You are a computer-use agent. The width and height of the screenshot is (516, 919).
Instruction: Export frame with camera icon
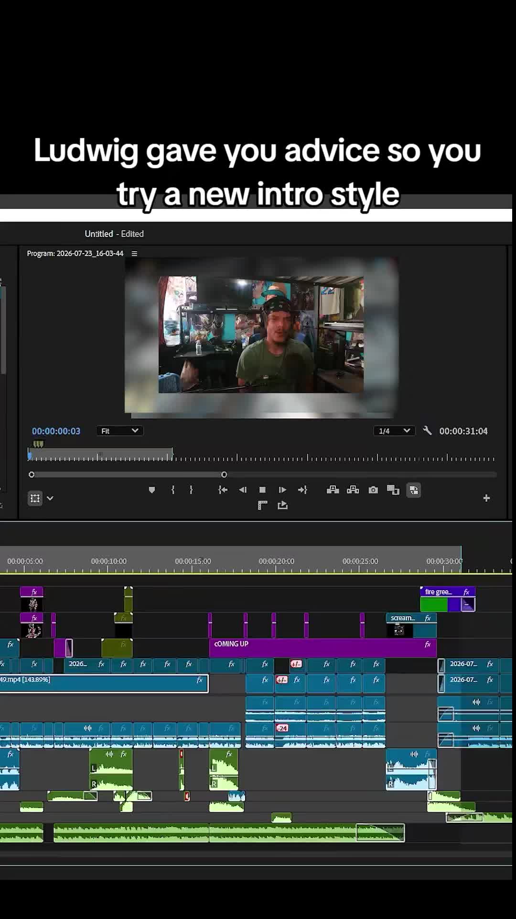(373, 490)
